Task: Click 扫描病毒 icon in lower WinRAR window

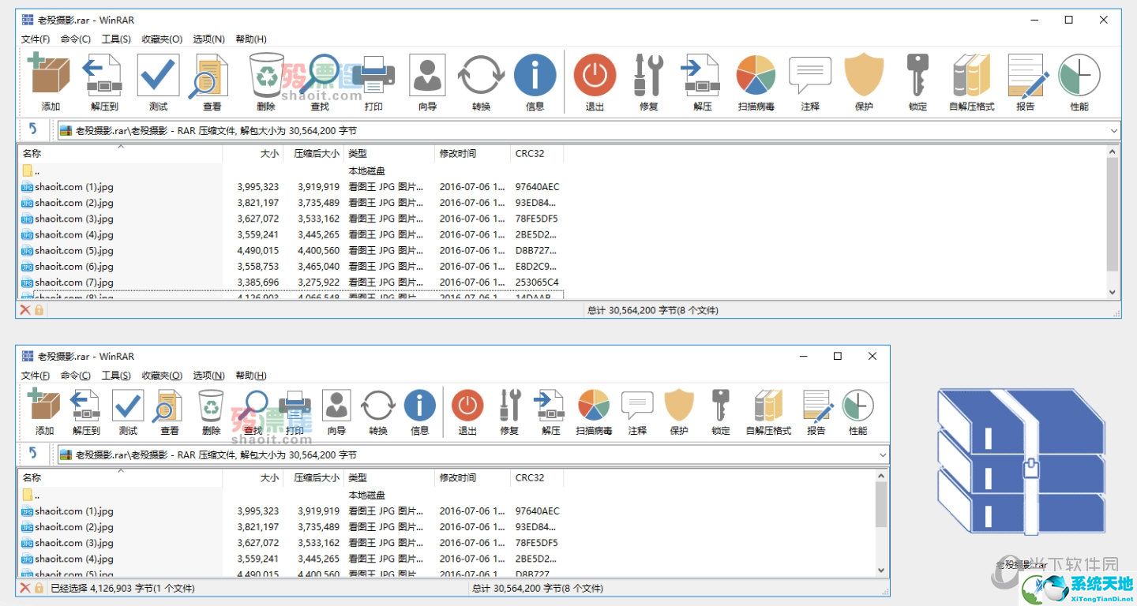Action: coord(594,406)
